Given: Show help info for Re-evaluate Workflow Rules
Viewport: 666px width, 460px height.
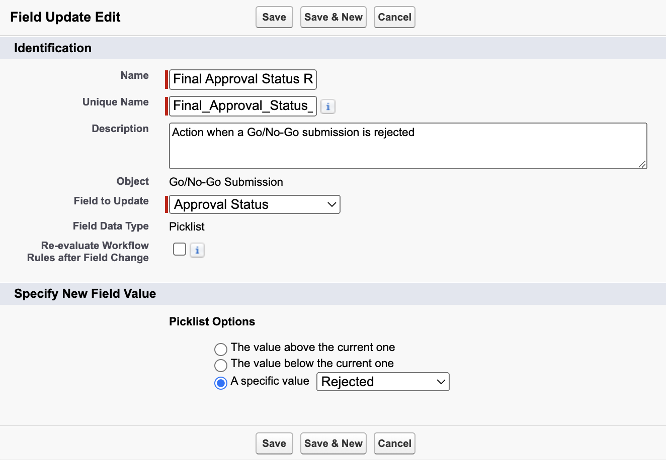Looking at the screenshot, I should 197,250.
